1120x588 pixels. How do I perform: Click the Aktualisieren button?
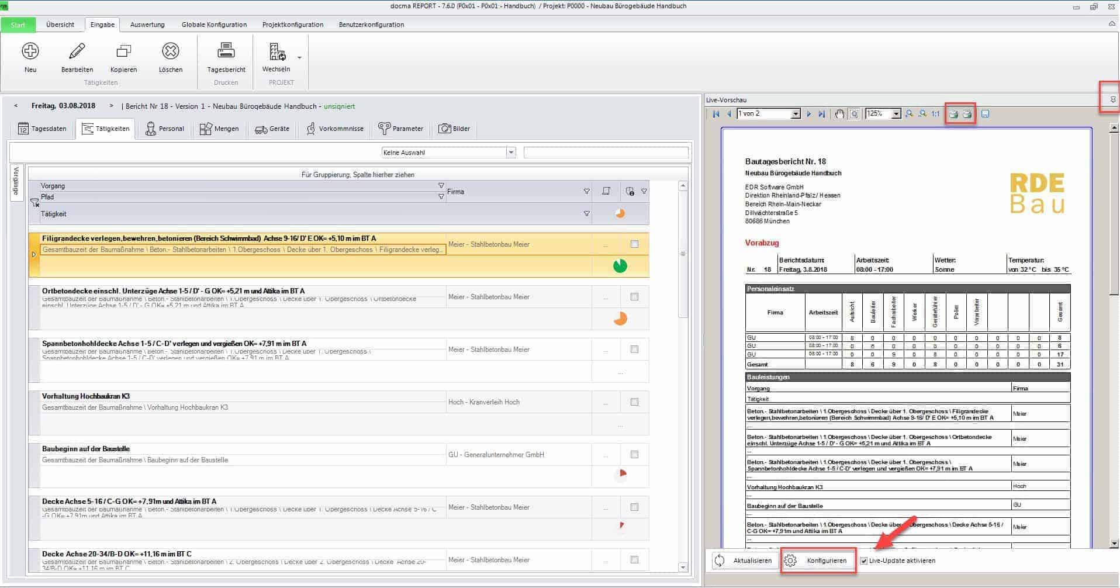pyautogui.click(x=745, y=561)
